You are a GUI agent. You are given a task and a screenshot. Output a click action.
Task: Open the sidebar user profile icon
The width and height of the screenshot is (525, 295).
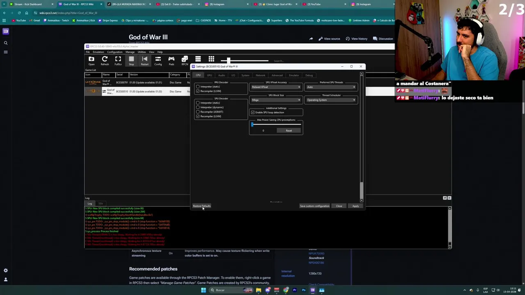pyautogui.click(x=6, y=279)
